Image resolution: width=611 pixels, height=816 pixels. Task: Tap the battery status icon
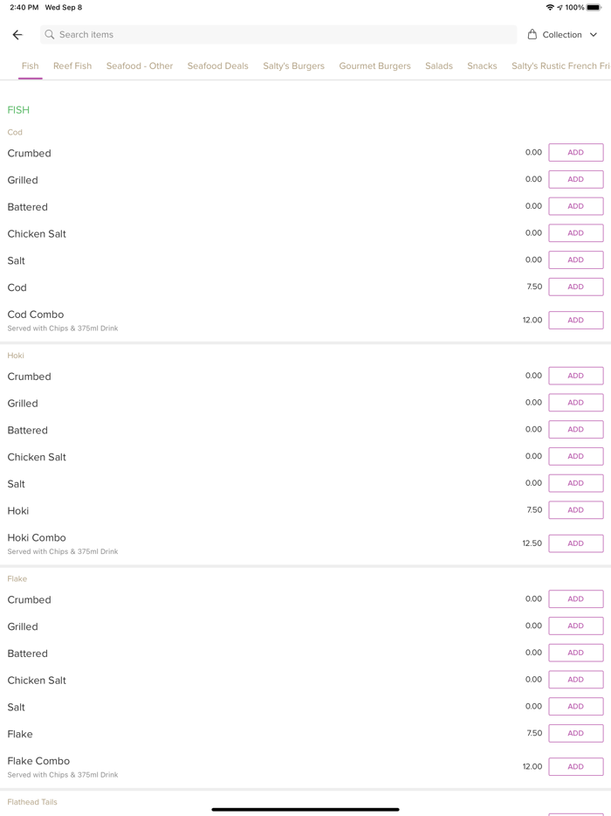tap(594, 7)
